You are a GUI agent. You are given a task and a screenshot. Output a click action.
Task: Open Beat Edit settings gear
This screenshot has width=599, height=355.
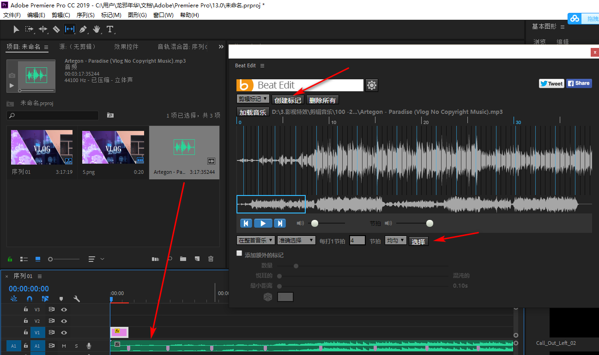pyautogui.click(x=372, y=85)
